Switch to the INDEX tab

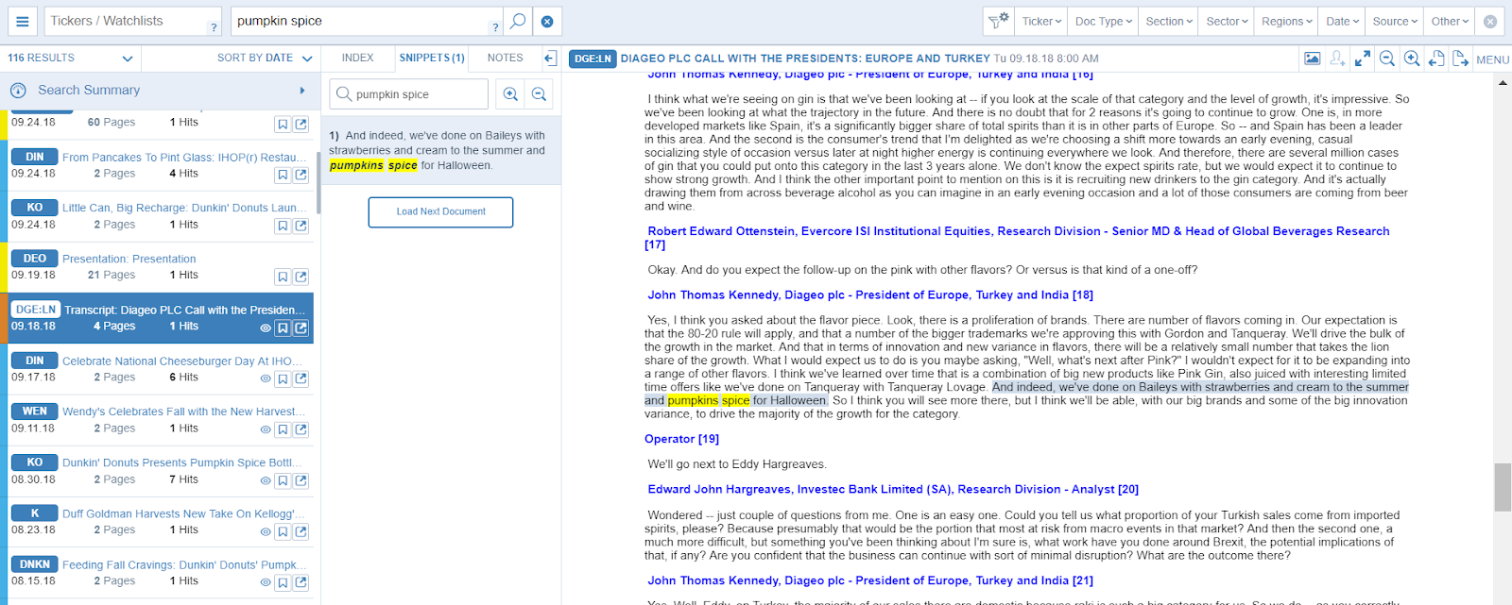coord(357,59)
